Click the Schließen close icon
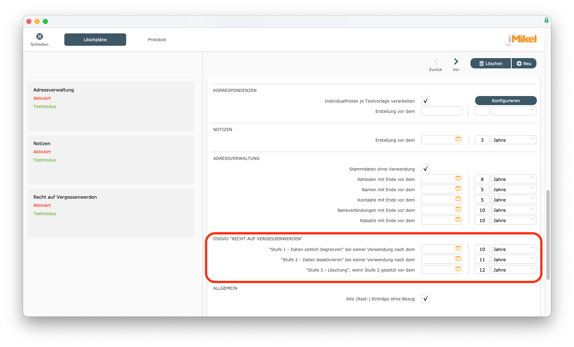Image resolution: width=574 pixels, height=347 pixels. pyautogui.click(x=40, y=37)
